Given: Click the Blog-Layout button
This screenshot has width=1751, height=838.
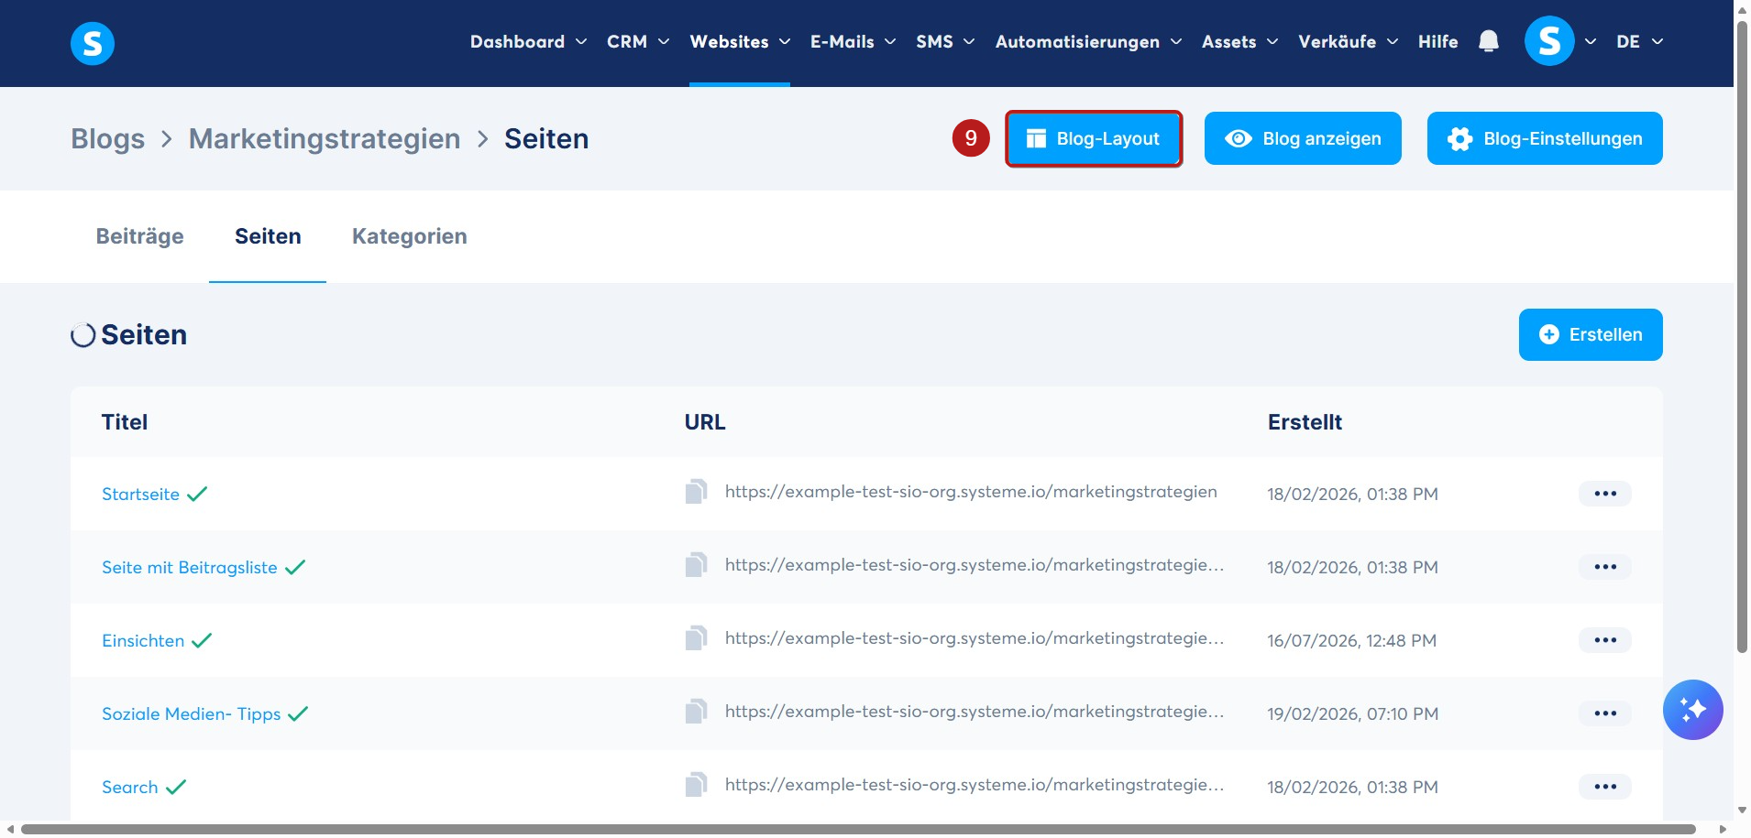Looking at the screenshot, I should tap(1094, 138).
